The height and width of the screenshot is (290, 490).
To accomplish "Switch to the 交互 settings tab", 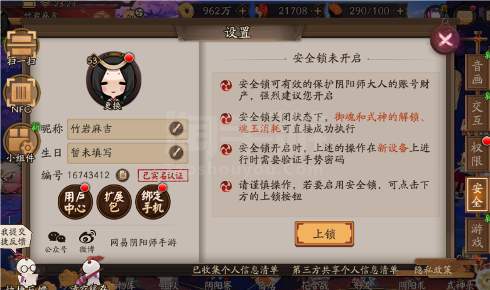I will (x=477, y=113).
